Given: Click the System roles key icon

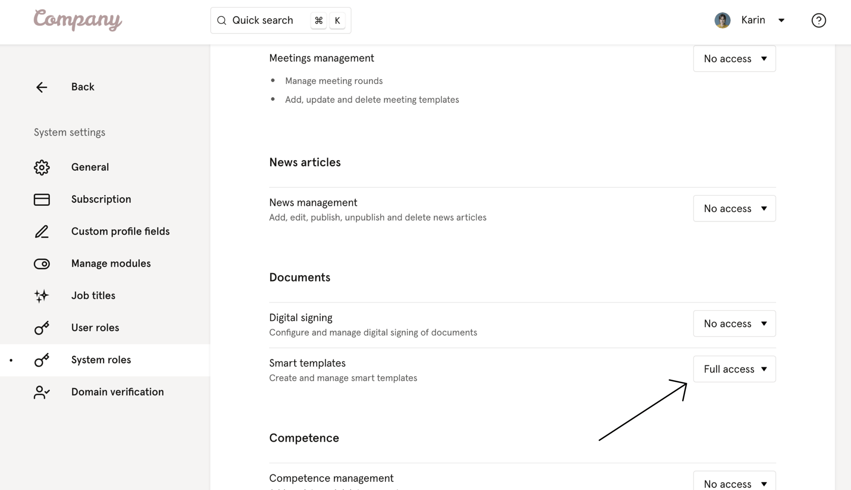Looking at the screenshot, I should click(x=42, y=360).
